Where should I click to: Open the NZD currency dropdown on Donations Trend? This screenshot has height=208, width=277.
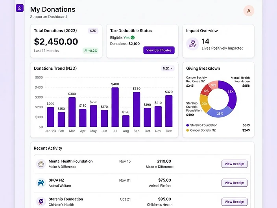tap(168, 69)
